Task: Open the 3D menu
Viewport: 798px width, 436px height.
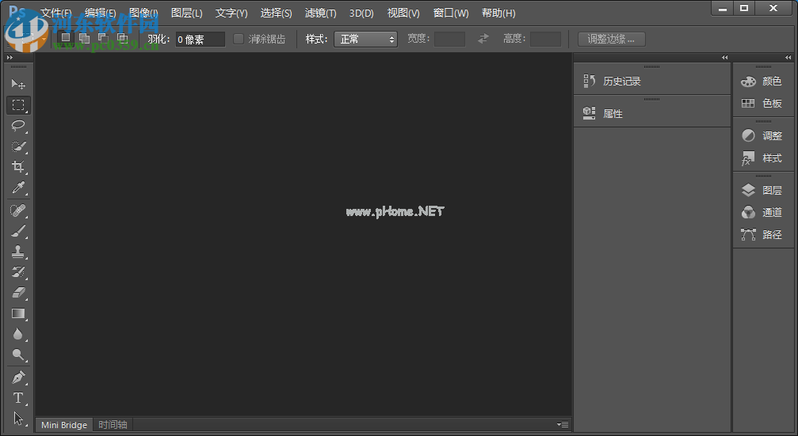Action: click(x=361, y=13)
